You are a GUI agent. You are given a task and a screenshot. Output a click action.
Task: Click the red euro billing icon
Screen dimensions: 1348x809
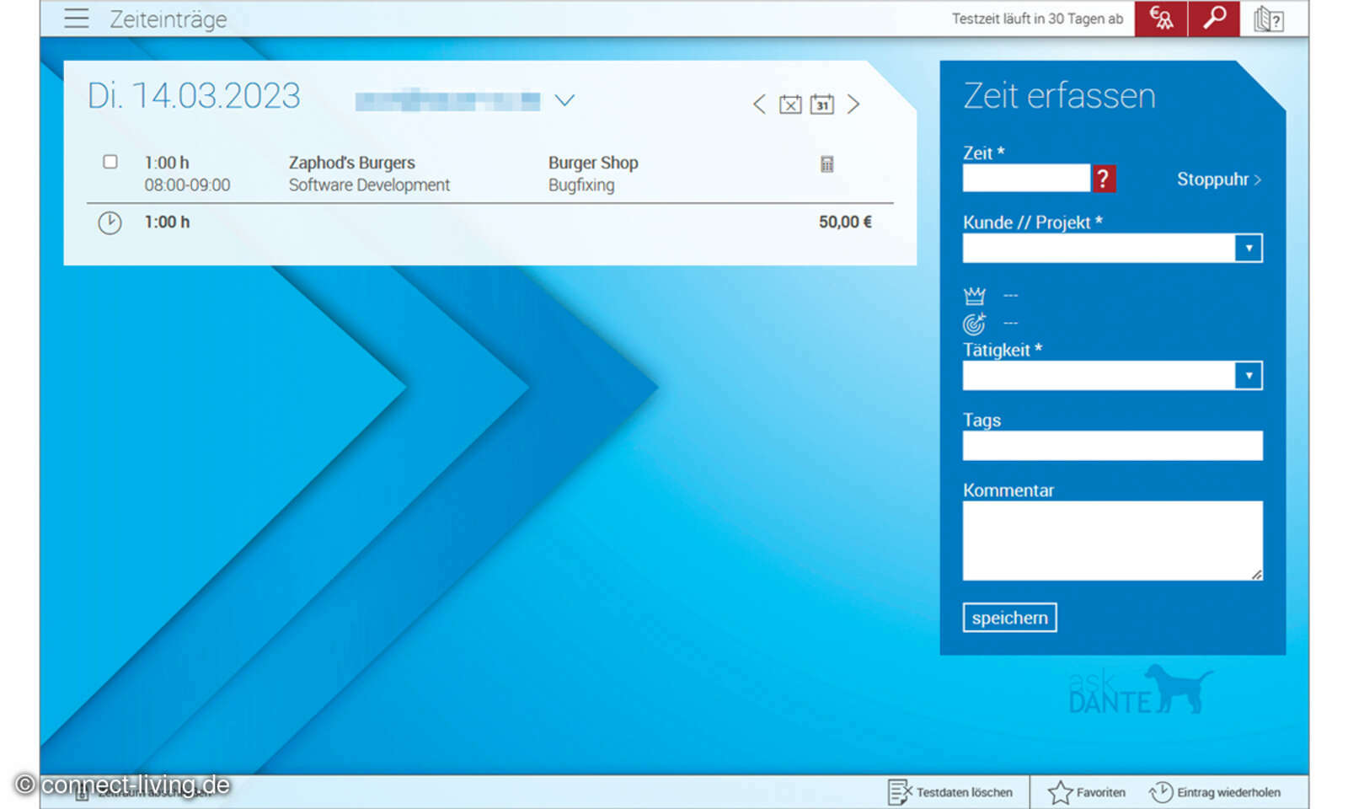click(1160, 19)
